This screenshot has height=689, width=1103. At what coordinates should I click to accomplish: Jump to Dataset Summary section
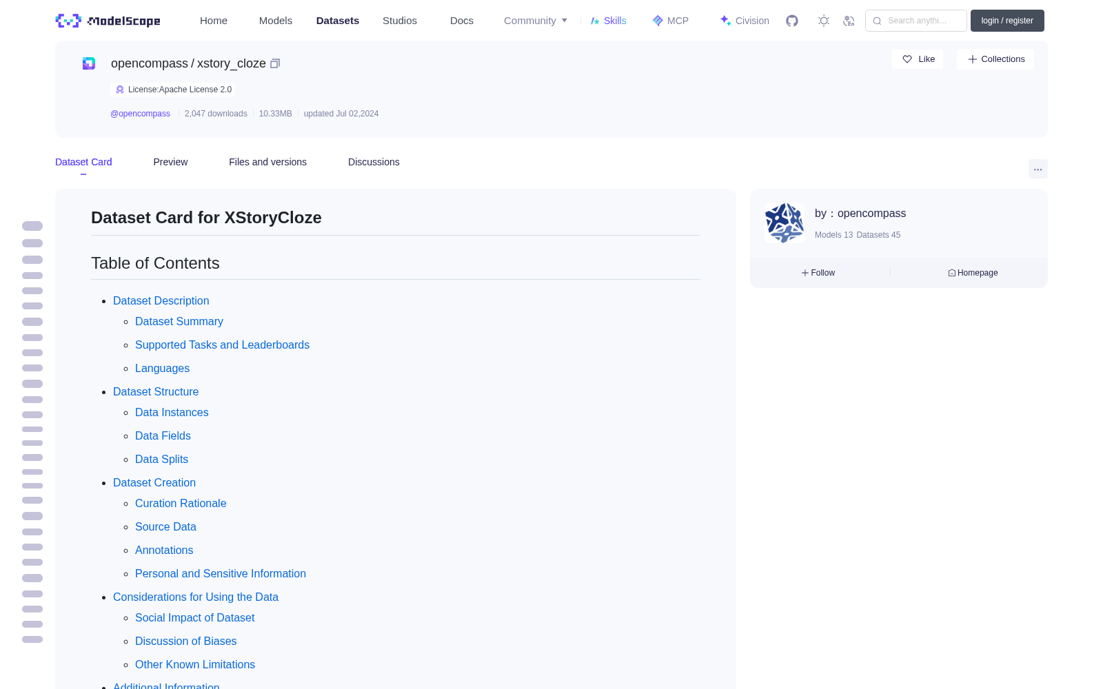[179, 321]
